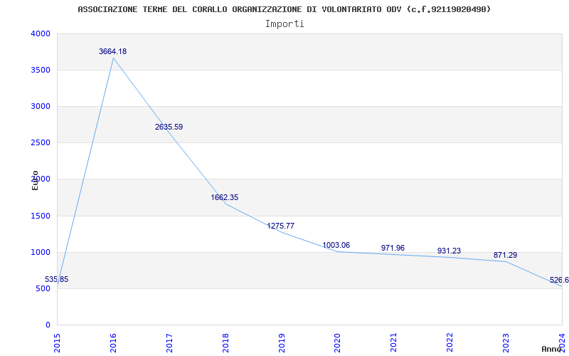Click the Euro y-axis title
Viewport: 569px width, 356px height.
click(35, 181)
